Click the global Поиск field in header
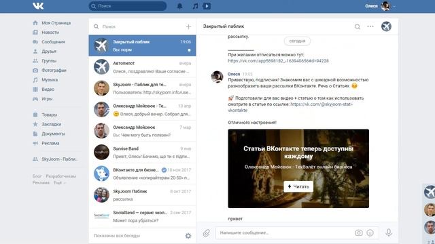 pos(128,6)
